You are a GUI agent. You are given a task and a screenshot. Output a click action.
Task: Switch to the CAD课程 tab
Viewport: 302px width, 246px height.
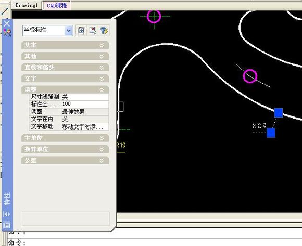57,5
